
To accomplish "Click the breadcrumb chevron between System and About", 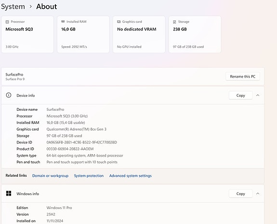I will coord(31,7).
